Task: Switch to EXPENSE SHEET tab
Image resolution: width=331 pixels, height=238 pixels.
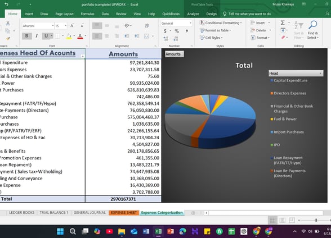Action: coord(124,213)
